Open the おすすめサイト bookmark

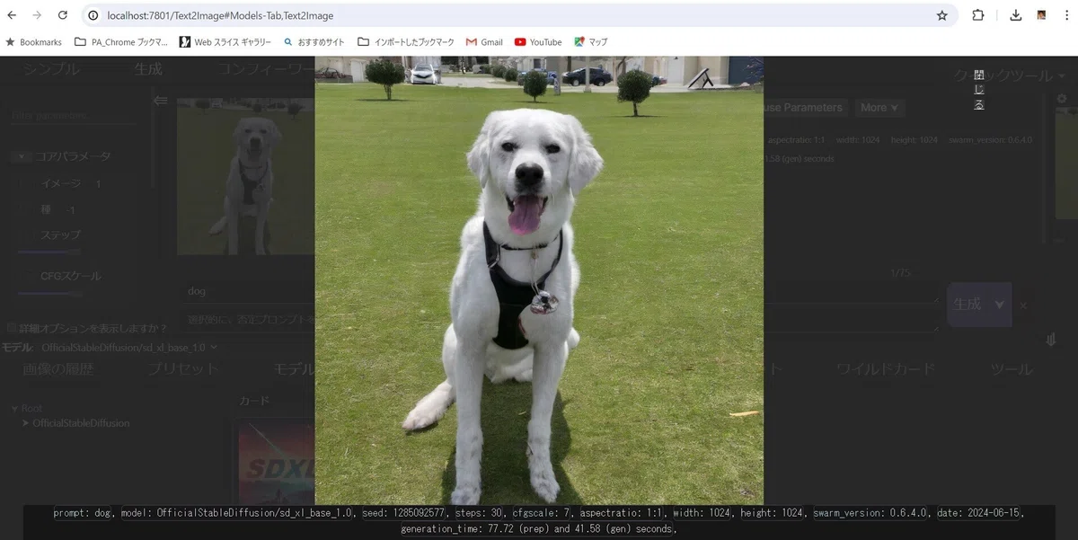(x=314, y=42)
